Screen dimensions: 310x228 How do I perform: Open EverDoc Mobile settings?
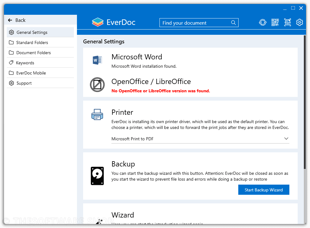click(40, 73)
